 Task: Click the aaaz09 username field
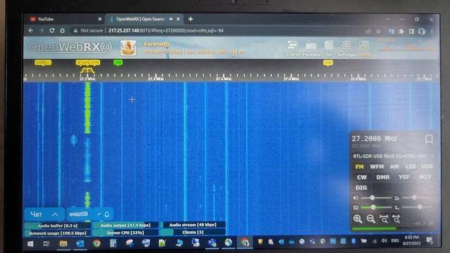pyautogui.click(x=79, y=214)
